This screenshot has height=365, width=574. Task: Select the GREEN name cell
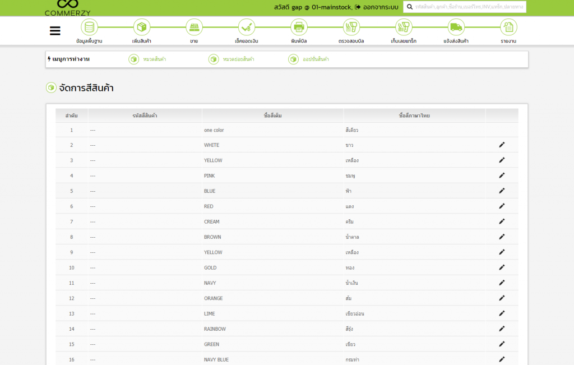[273, 344]
